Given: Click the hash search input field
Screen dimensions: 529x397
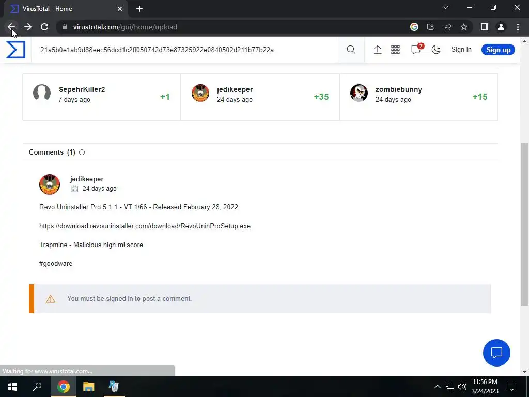Looking at the screenshot, I should click(184, 50).
